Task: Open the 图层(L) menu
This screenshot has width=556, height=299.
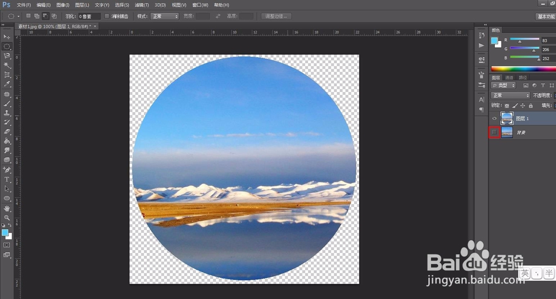Action: click(82, 5)
